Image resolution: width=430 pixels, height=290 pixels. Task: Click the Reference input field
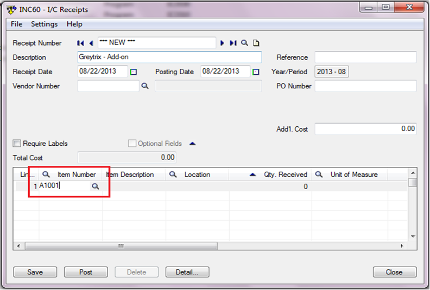pyautogui.click(x=365, y=57)
